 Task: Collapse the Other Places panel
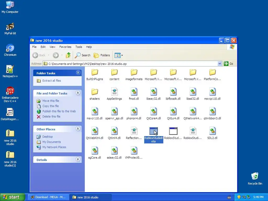pyautogui.click(x=78, y=129)
